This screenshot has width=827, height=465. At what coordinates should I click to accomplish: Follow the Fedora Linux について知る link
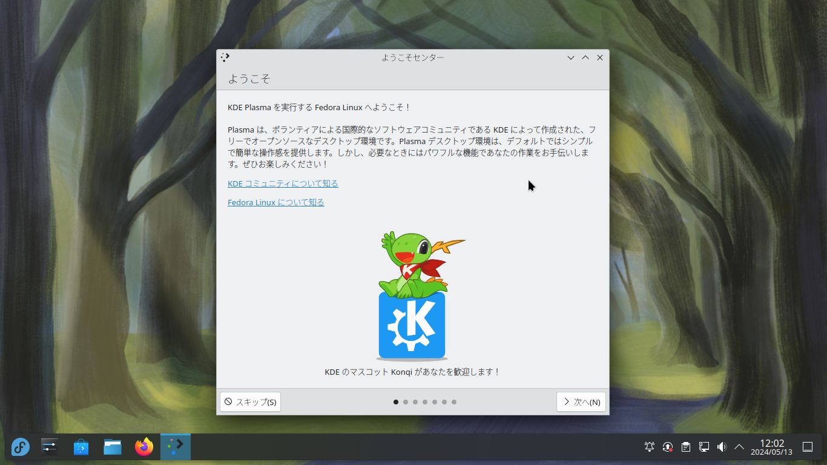click(276, 202)
